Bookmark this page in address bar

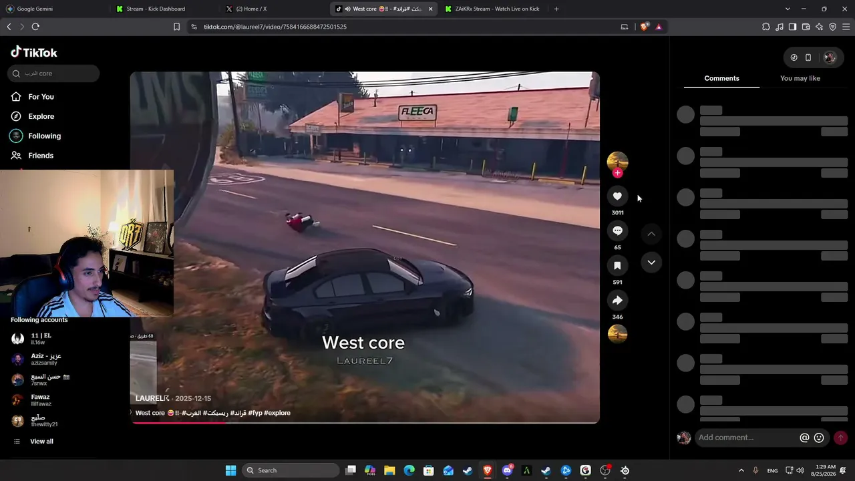[176, 27]
